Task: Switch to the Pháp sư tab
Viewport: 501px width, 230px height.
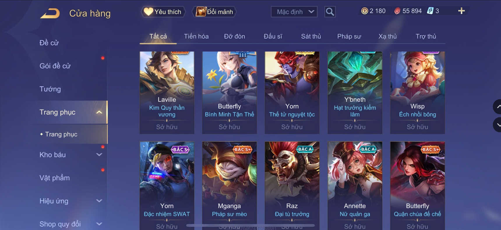Action: pyautogui.click(x=349, y=36)
